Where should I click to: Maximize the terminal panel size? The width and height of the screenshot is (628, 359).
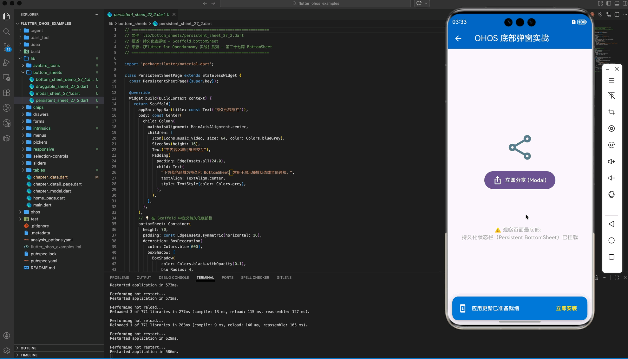(x=617, y=277)
